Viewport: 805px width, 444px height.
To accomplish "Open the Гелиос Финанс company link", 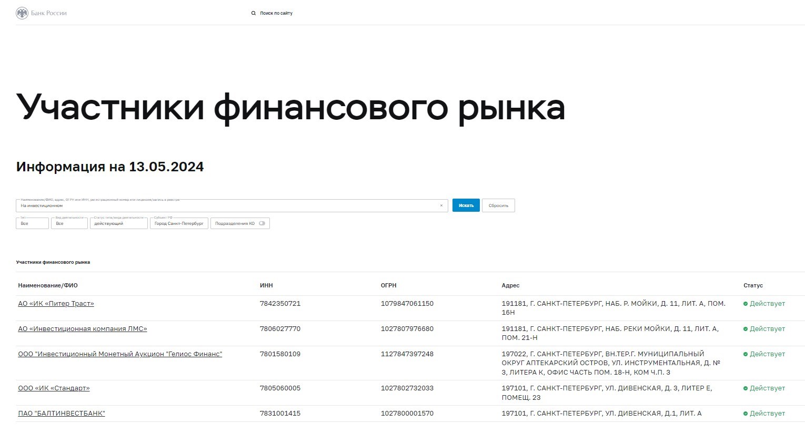I will (120, 354).
